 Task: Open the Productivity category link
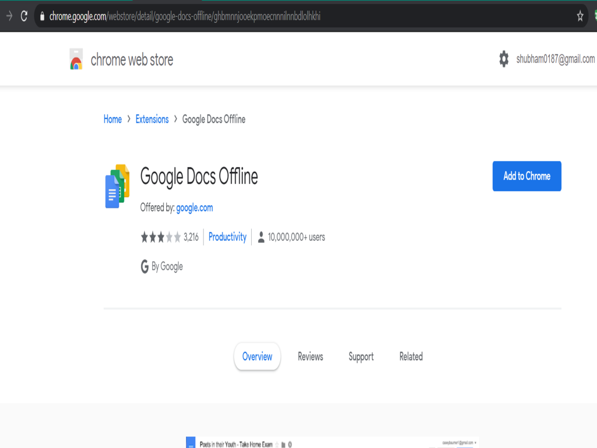pos(227,237)
